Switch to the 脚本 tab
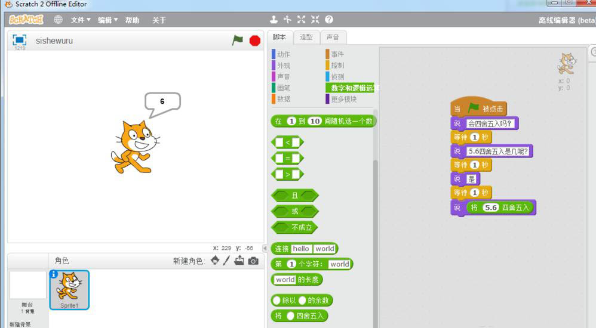This screenshot has width=596, height=328. (x=279, y=37)
